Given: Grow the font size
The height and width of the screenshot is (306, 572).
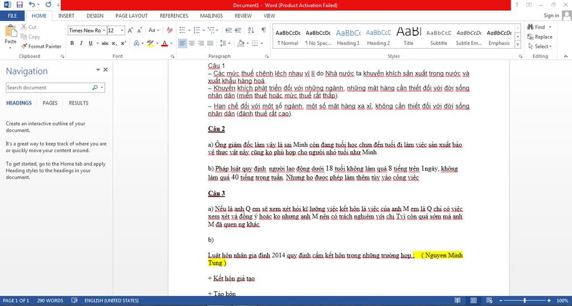Looking at the screenshot, I should click(130, 30).
